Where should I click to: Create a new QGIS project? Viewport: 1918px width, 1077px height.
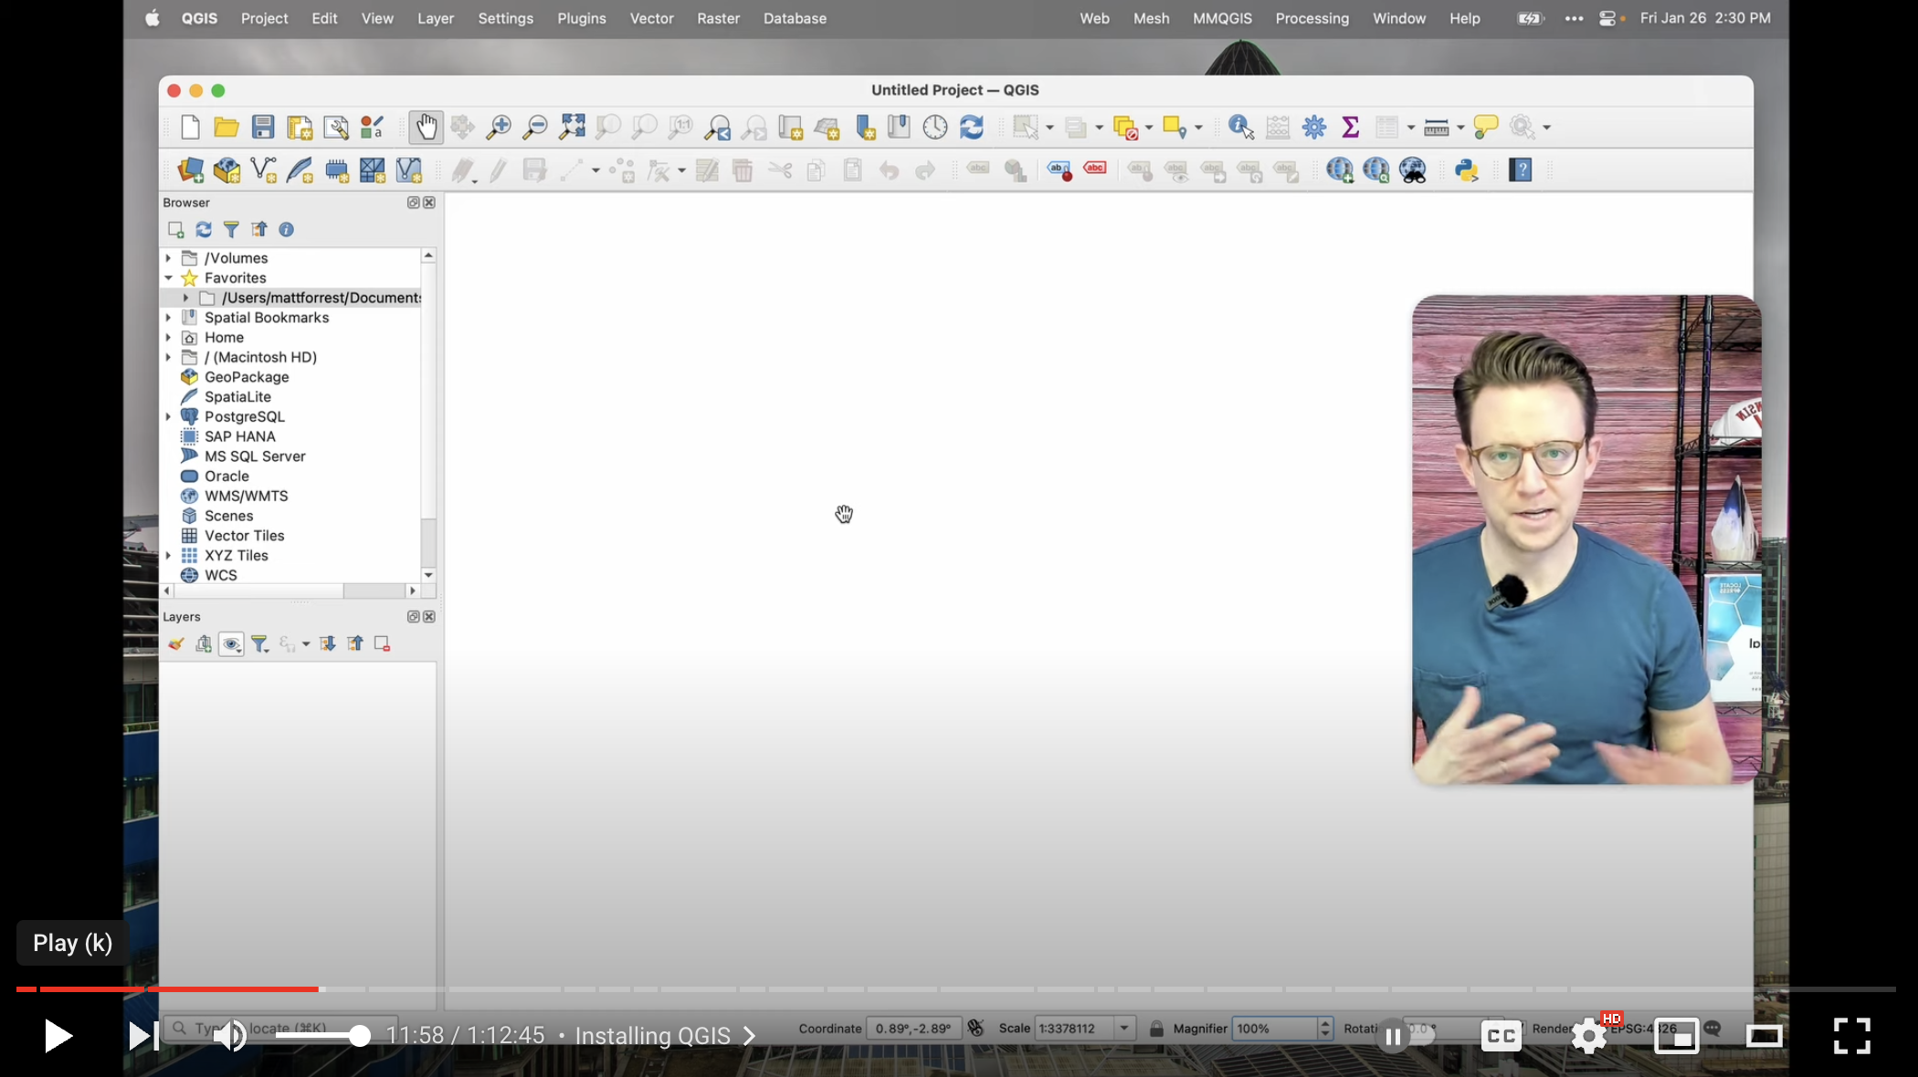pyautogui.click(x=190, y=127)
